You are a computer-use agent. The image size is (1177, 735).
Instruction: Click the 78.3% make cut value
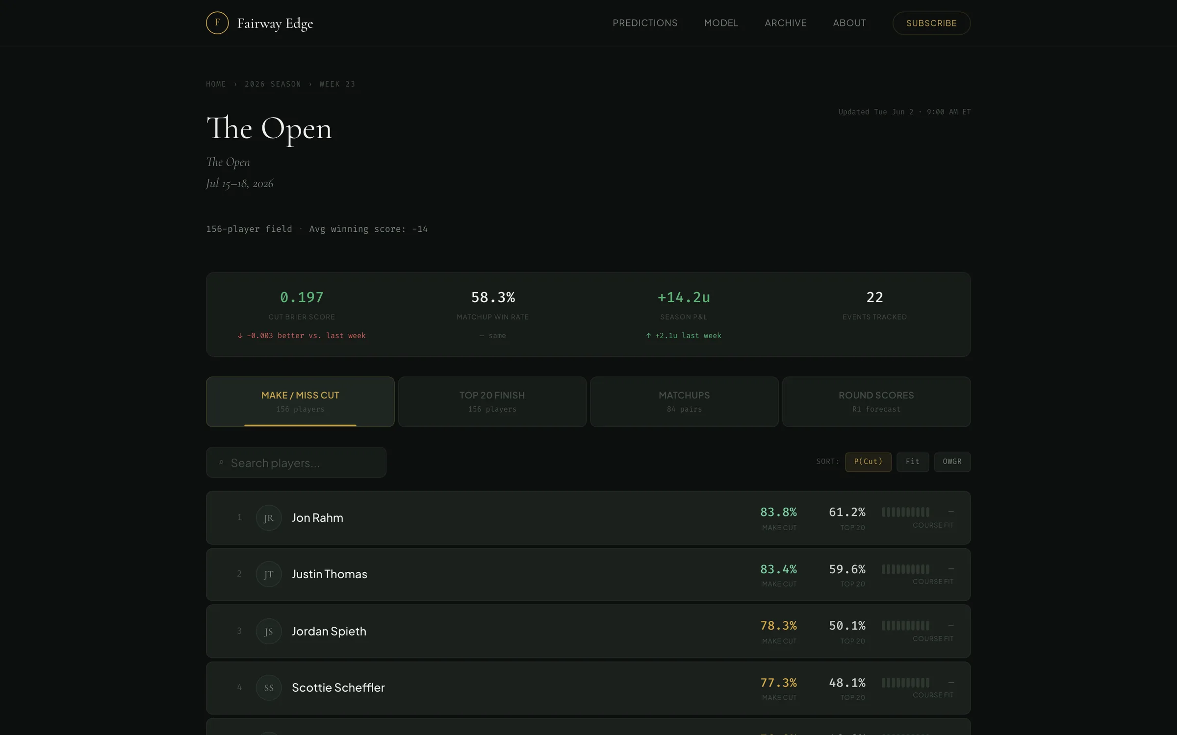coord(778,626)
